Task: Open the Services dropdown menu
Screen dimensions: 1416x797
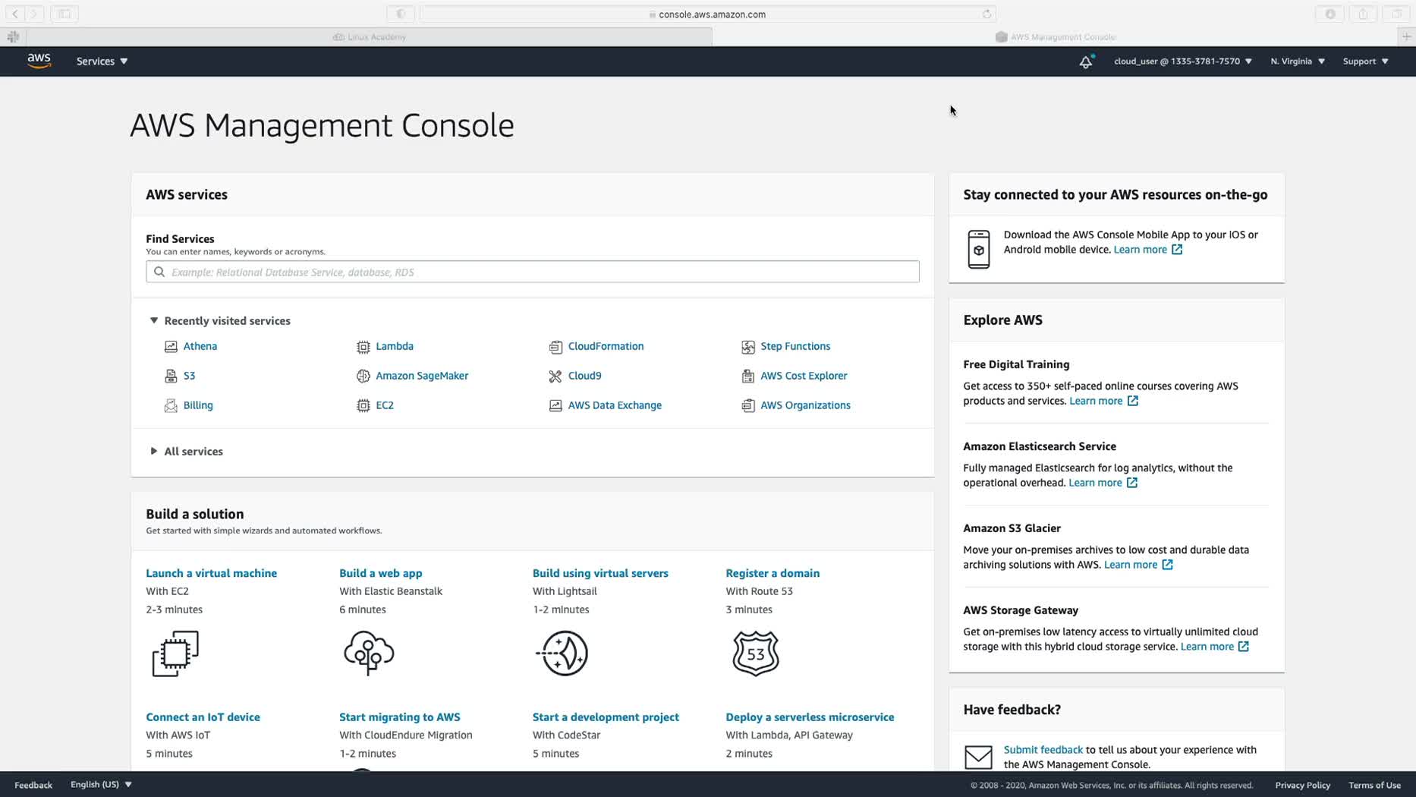Action: coord(102,61)
